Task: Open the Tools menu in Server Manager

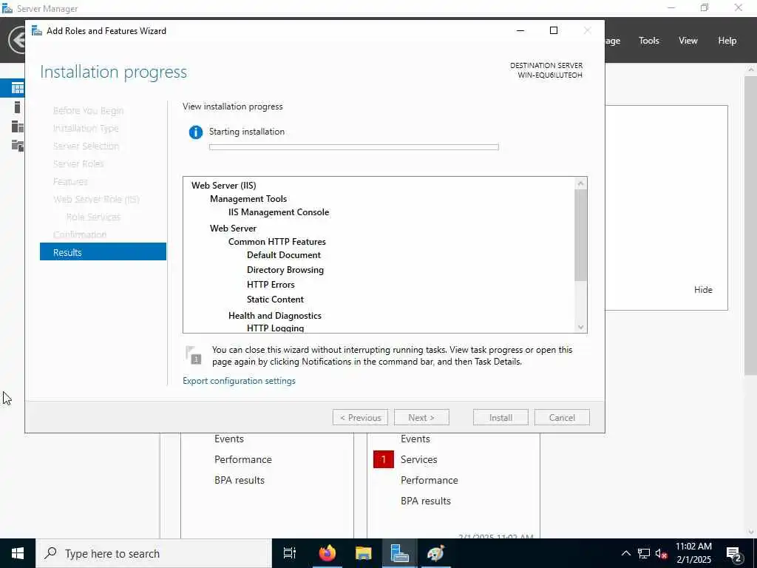Action: coord(649,41)
